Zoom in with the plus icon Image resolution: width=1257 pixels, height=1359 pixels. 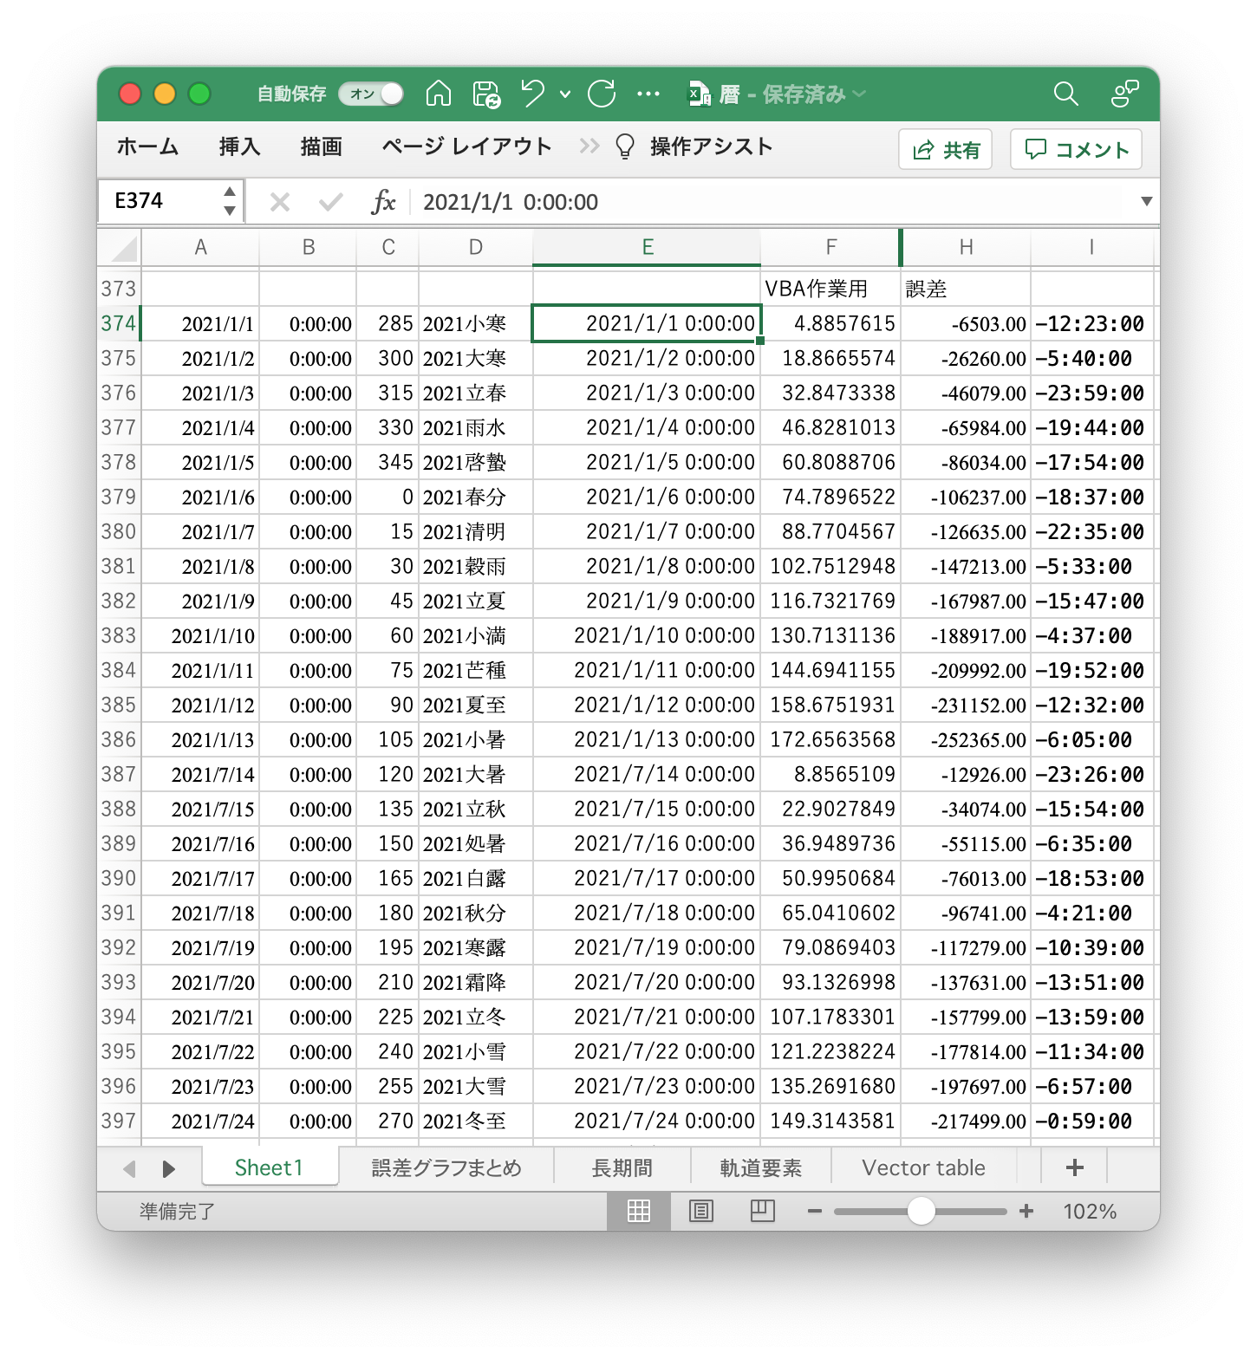point(1026,1211)
